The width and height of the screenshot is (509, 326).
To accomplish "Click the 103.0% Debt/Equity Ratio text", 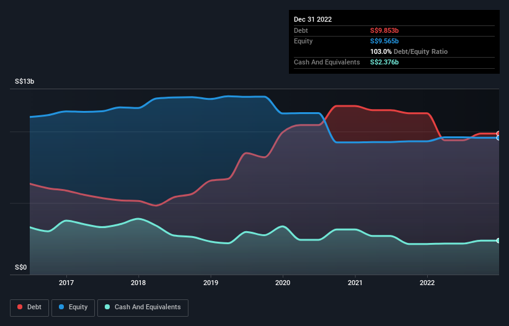I will click(409, 51).
